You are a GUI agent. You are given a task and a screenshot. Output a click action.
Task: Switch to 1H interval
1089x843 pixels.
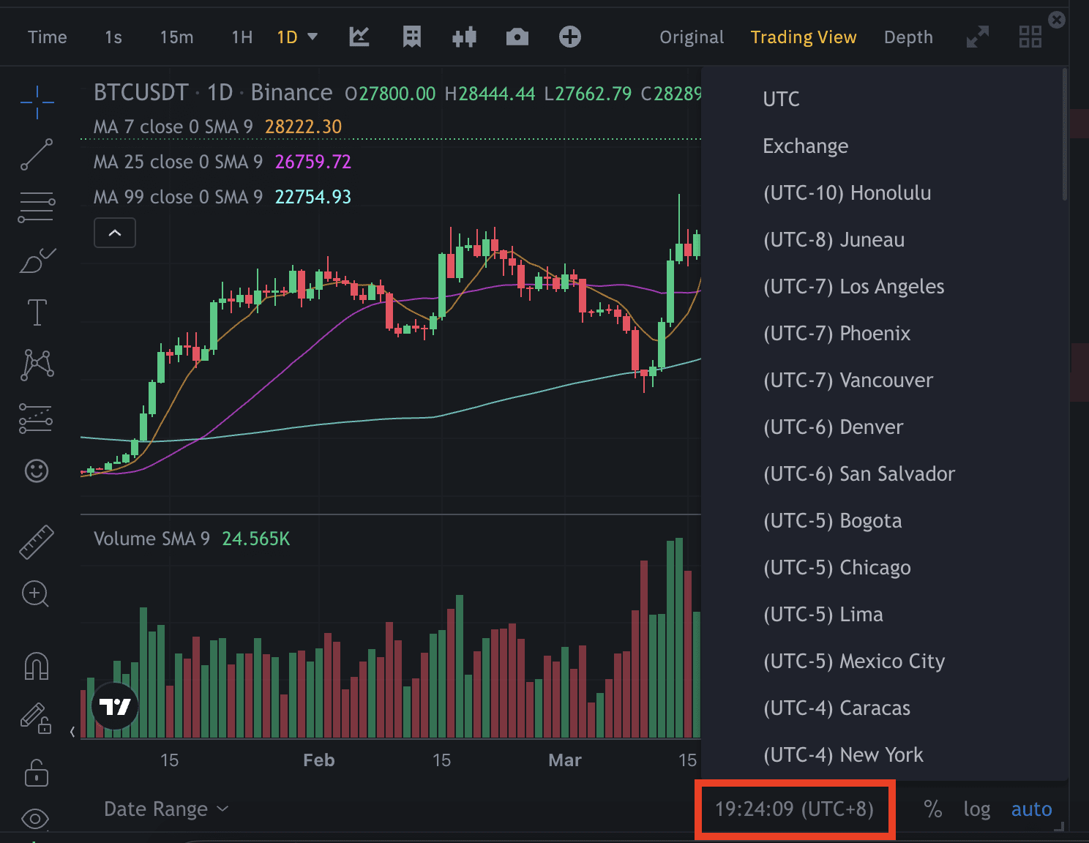click(242, 37)
